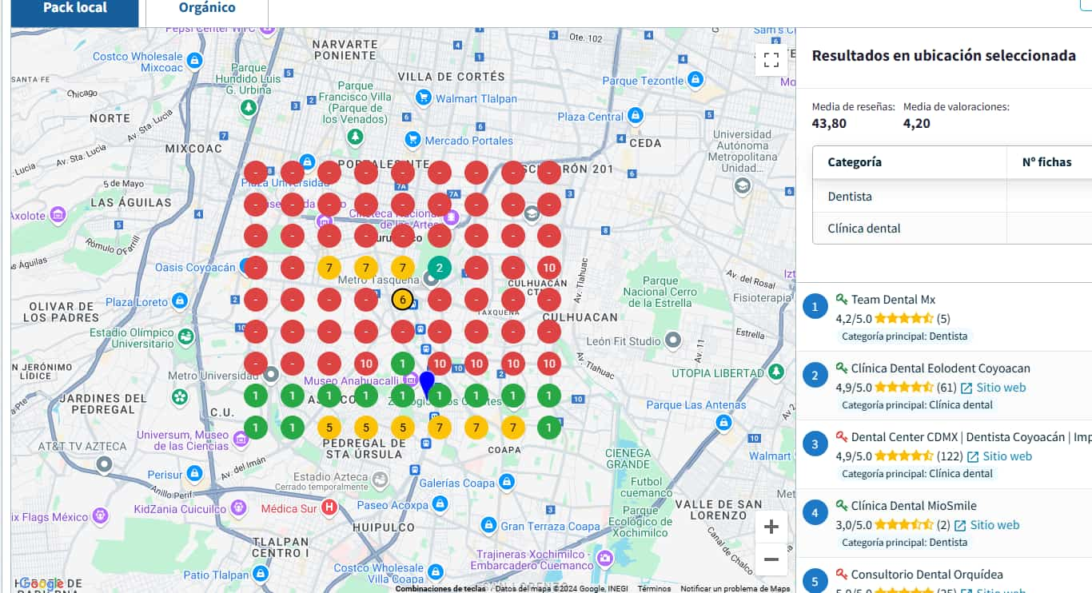Screen dimensions: 1092x593
Task: Click the Perisur shopping pin
Action: [195, 475]
